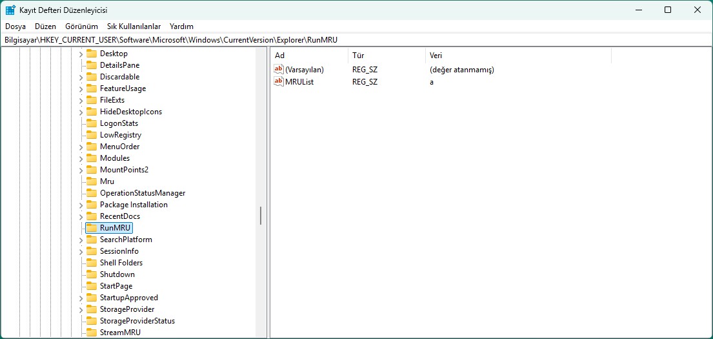Select the SearchPlatform key

pos(126,240)
